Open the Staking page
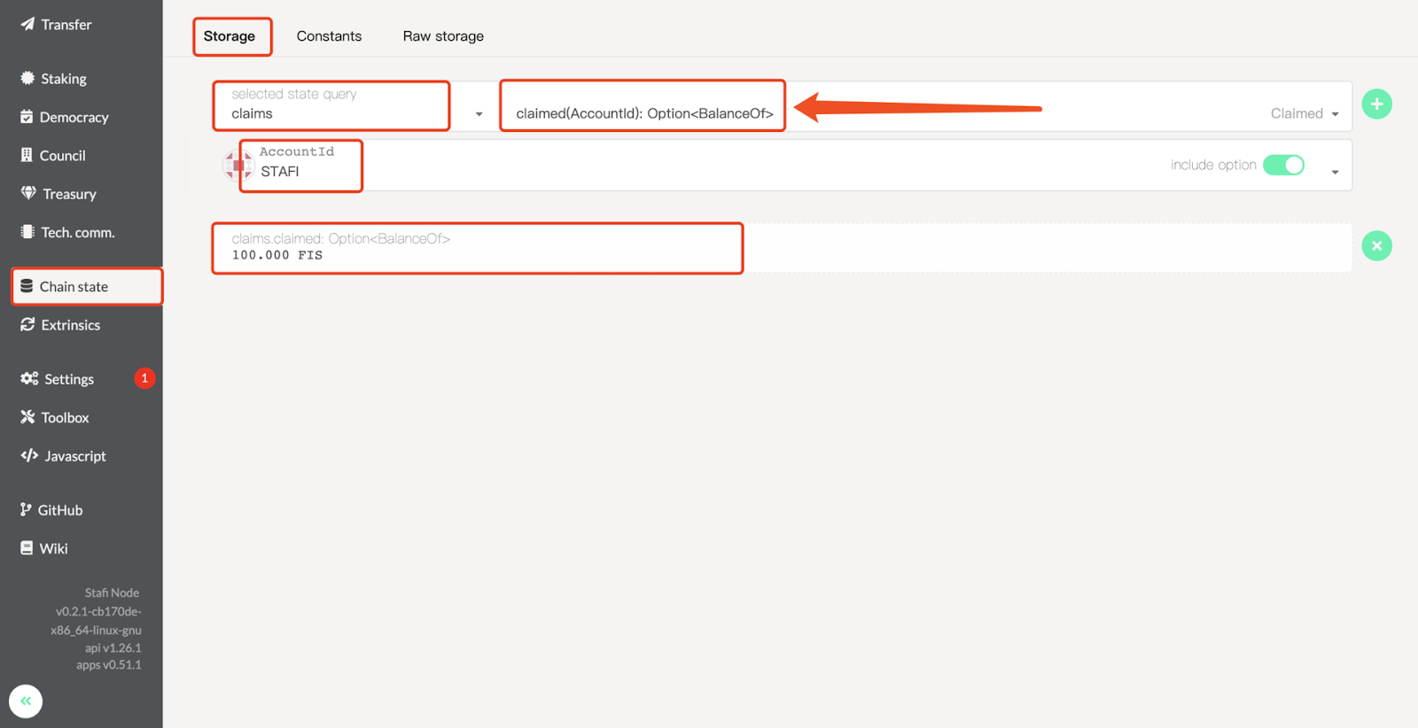The image size is (1418, 728). tap(64, 79)
